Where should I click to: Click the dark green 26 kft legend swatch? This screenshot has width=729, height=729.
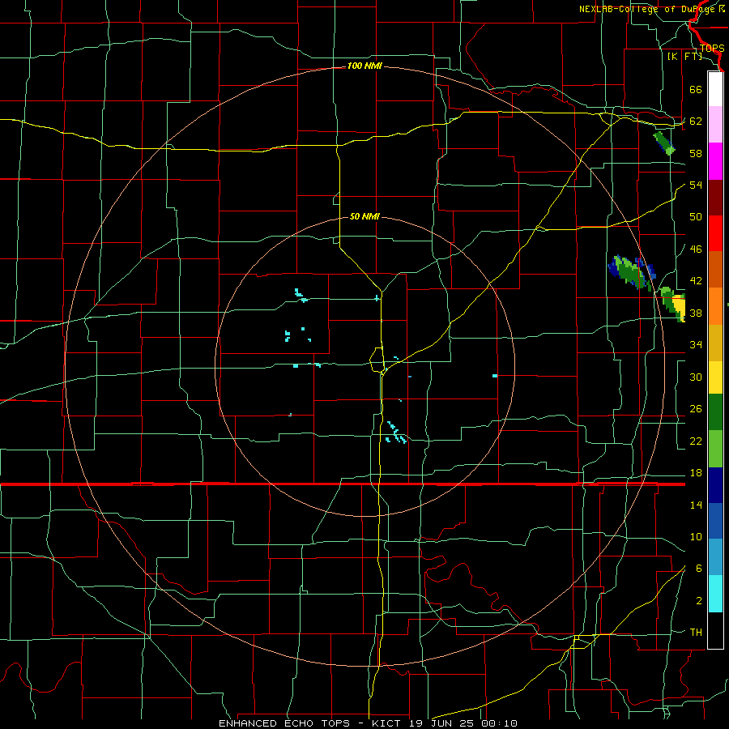point(715,412)
